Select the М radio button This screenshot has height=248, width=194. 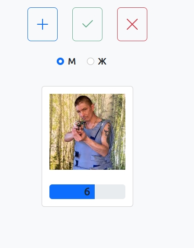pyautogui.click(x=60, y=61)
